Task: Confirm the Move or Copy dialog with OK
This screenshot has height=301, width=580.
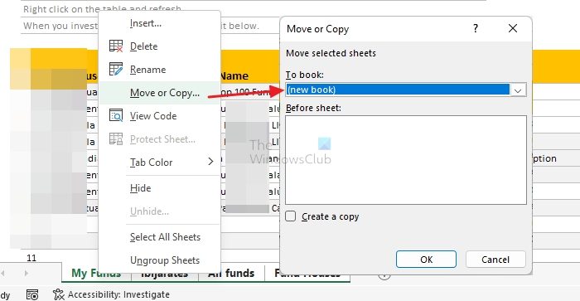Action: coord(426,260)
